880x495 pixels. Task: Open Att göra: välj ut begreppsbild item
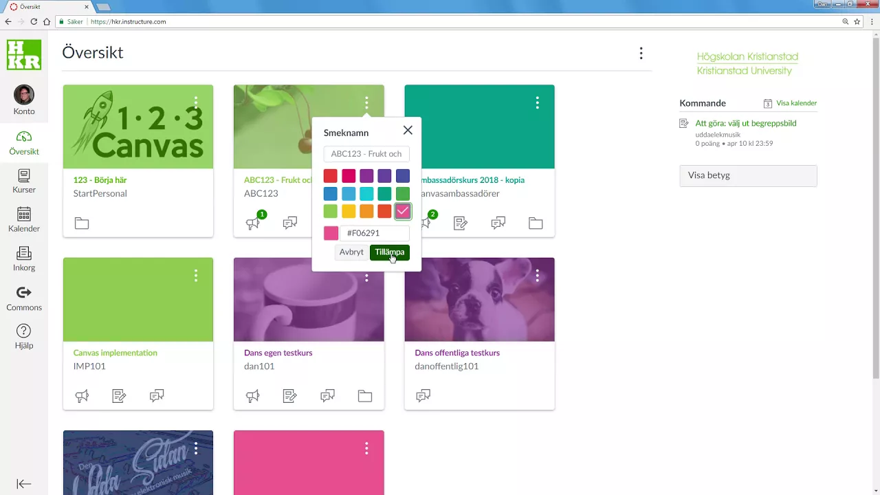(x=746, y=123)
